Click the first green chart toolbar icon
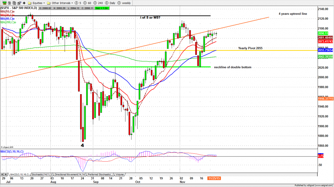The image size is (334, 187). (4, 3)
